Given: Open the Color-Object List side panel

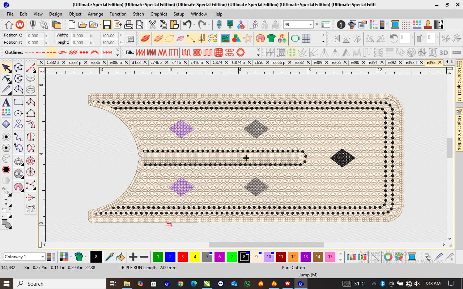Looking at the screenshot, I should [459, 81].
